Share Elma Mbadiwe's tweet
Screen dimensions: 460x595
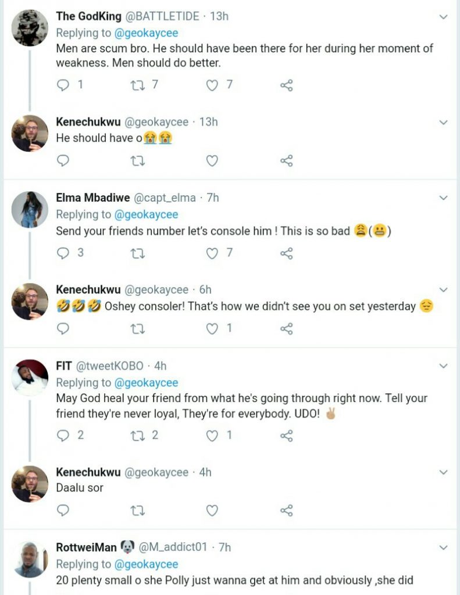point(286,253)
